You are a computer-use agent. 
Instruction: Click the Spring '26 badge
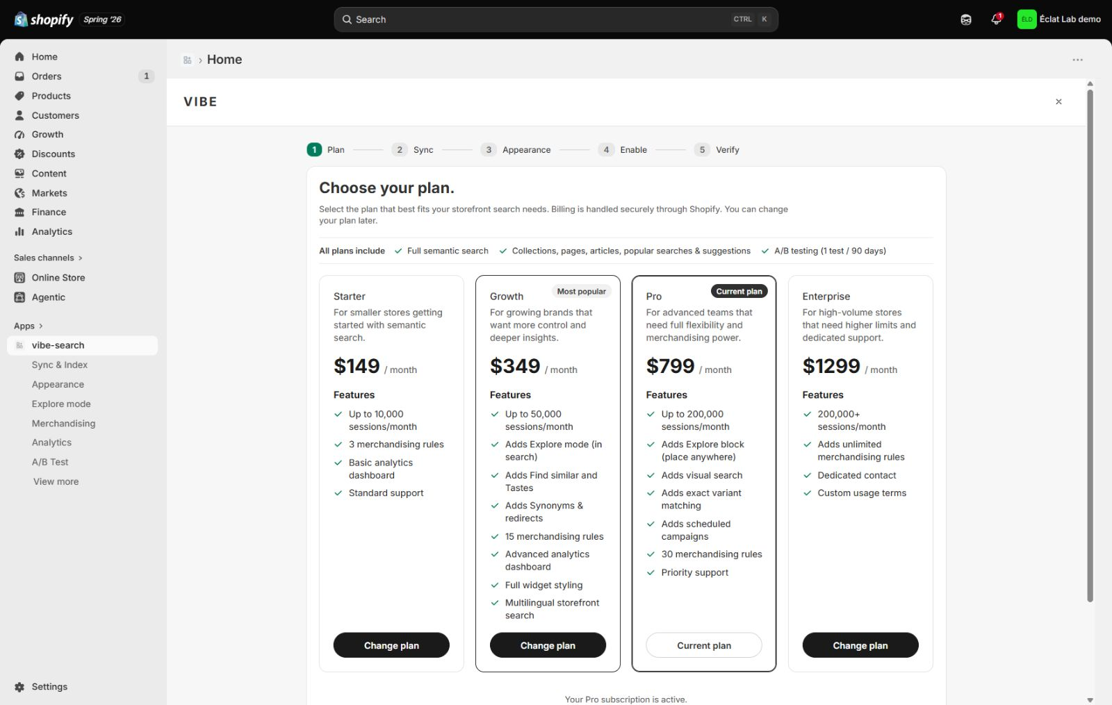tap(102, 19)
